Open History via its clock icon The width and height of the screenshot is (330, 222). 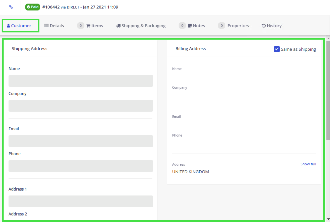(263, 26)
